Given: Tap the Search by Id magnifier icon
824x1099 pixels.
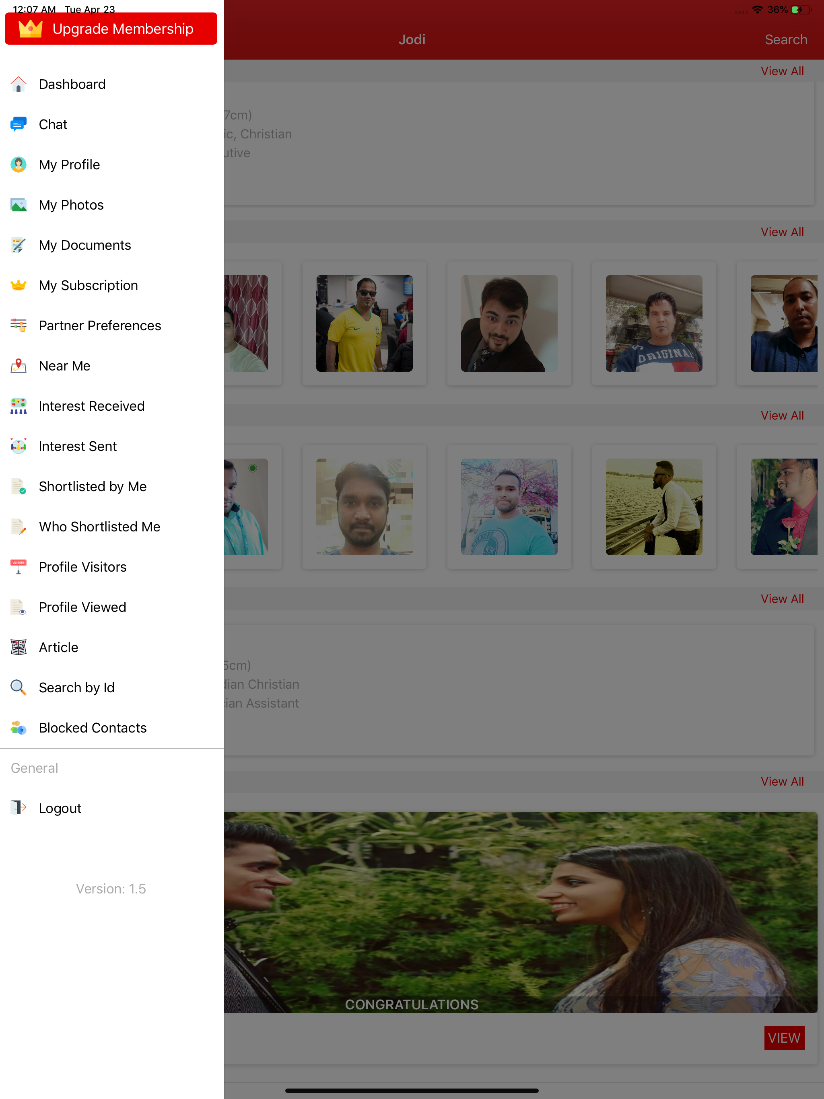Looking at the screenshot, I should (19, 687).
